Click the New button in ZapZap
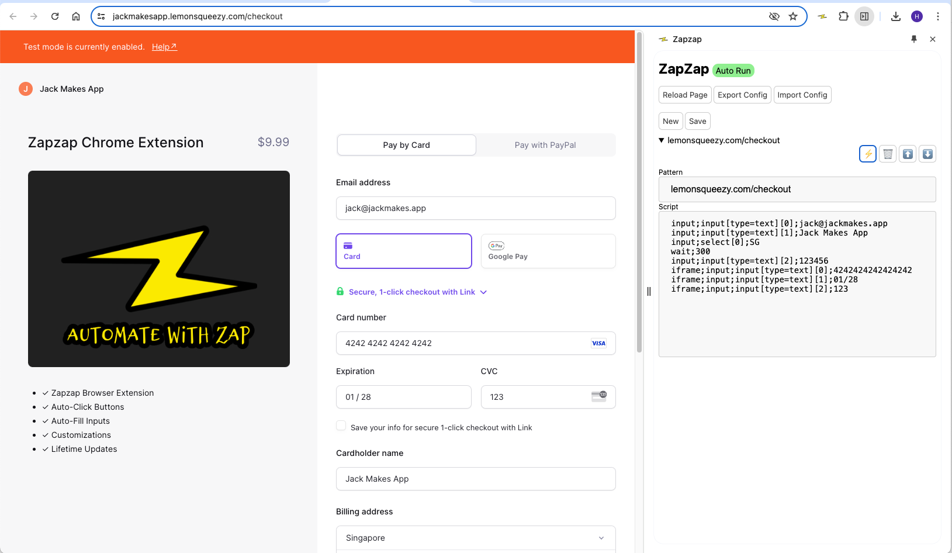Screen dimensions: 952x553 pos(670,121)
